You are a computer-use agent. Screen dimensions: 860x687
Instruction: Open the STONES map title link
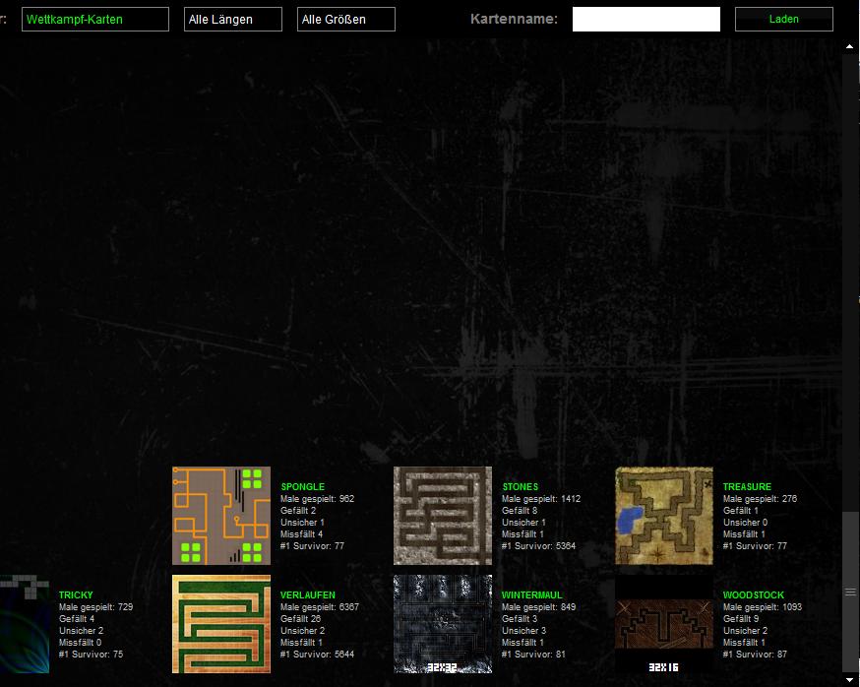[x=520, y=487]
